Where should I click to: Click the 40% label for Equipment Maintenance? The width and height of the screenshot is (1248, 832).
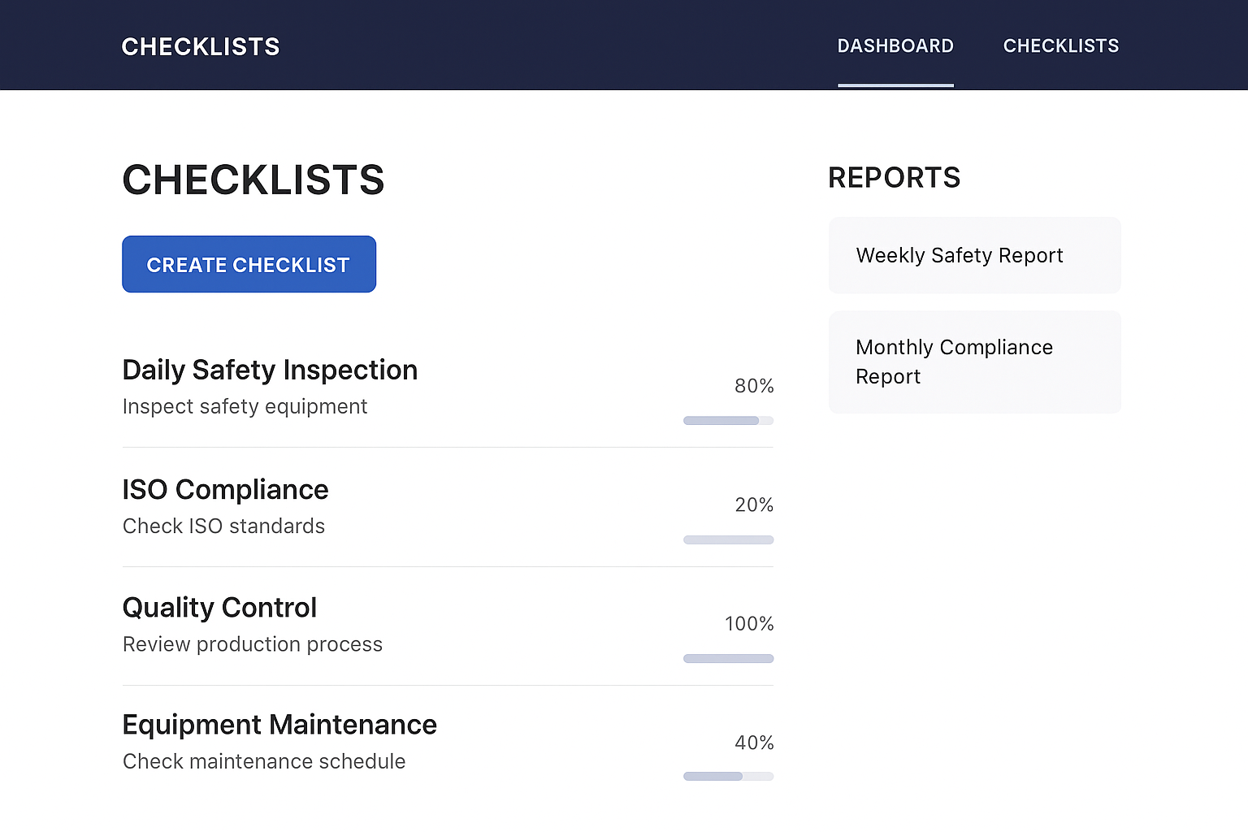pos(754,742)
